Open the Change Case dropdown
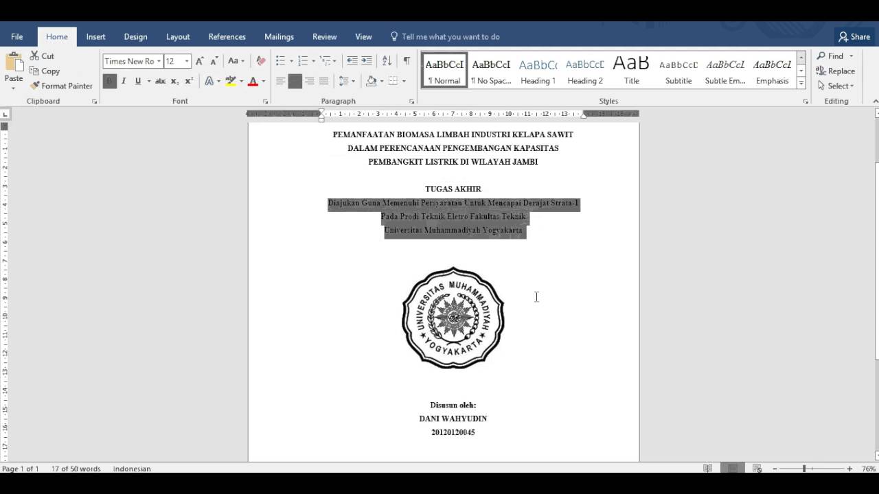This screenshot has height=494, width=879. [x=236, y=61]
